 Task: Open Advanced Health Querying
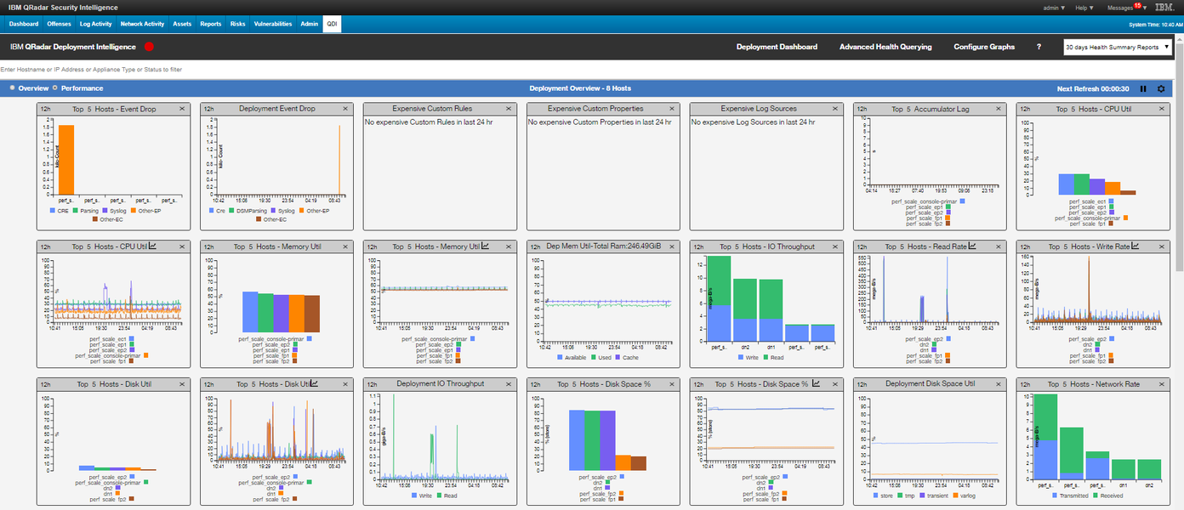[885, 47]
